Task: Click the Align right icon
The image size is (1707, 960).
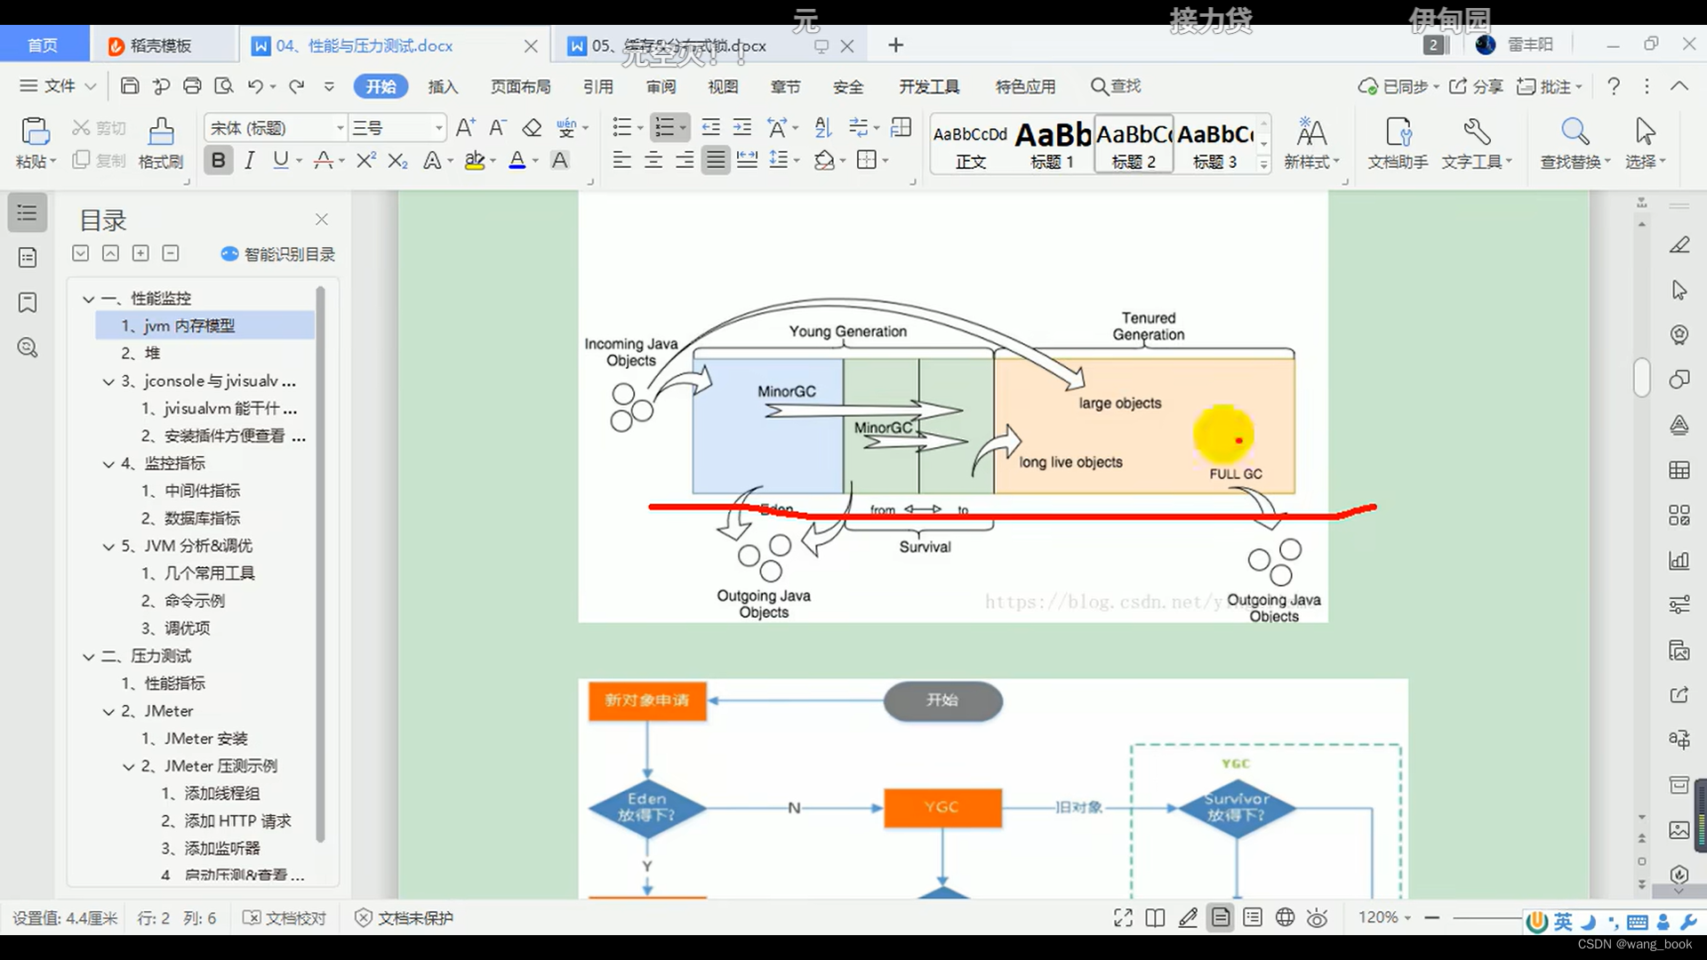Action: coord(685,160)
